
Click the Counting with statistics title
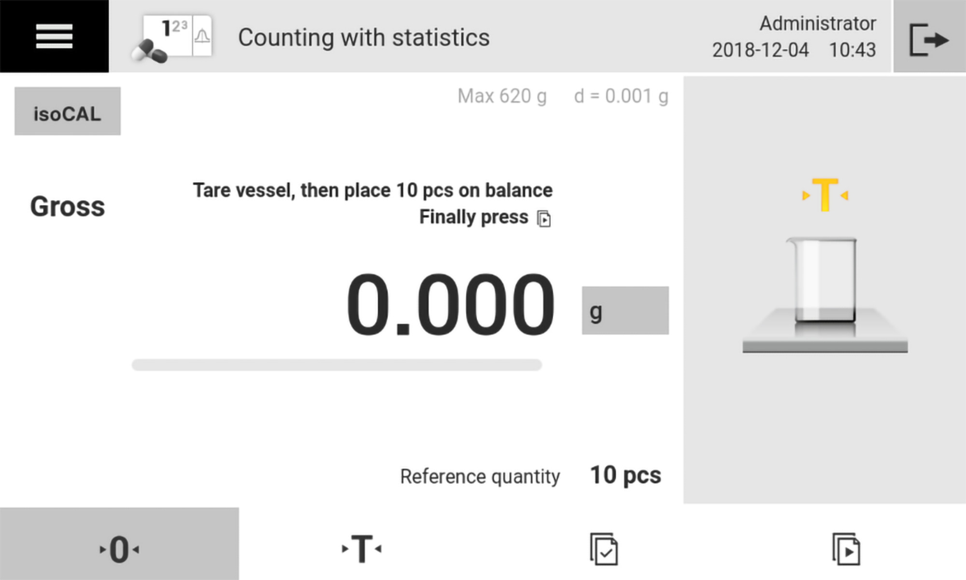point(364,38)
